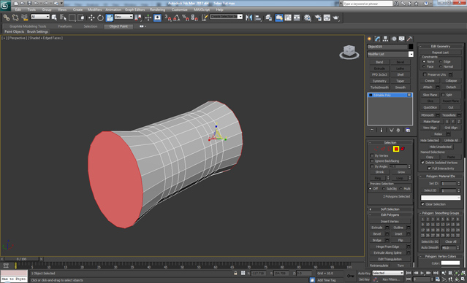Toggle the Percent Snap button
Screen dimensions: 467x283
tap(185, 18)
